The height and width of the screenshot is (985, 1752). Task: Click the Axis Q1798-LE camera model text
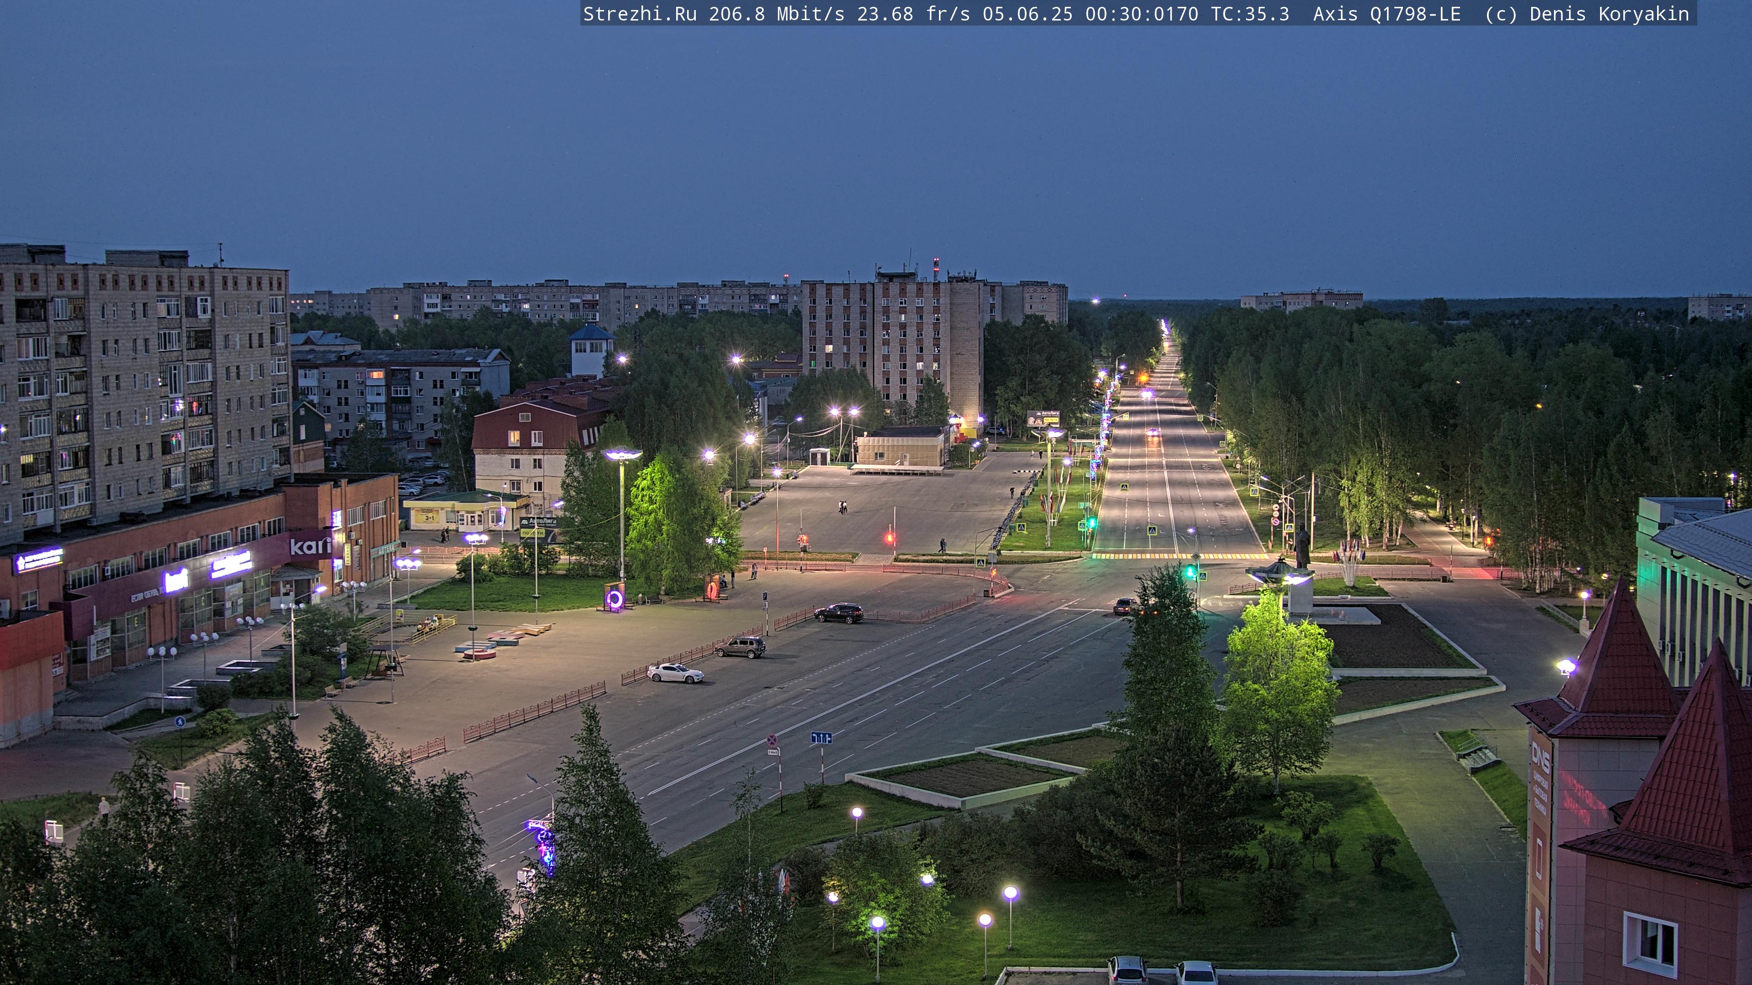(x=1387, y=14)
